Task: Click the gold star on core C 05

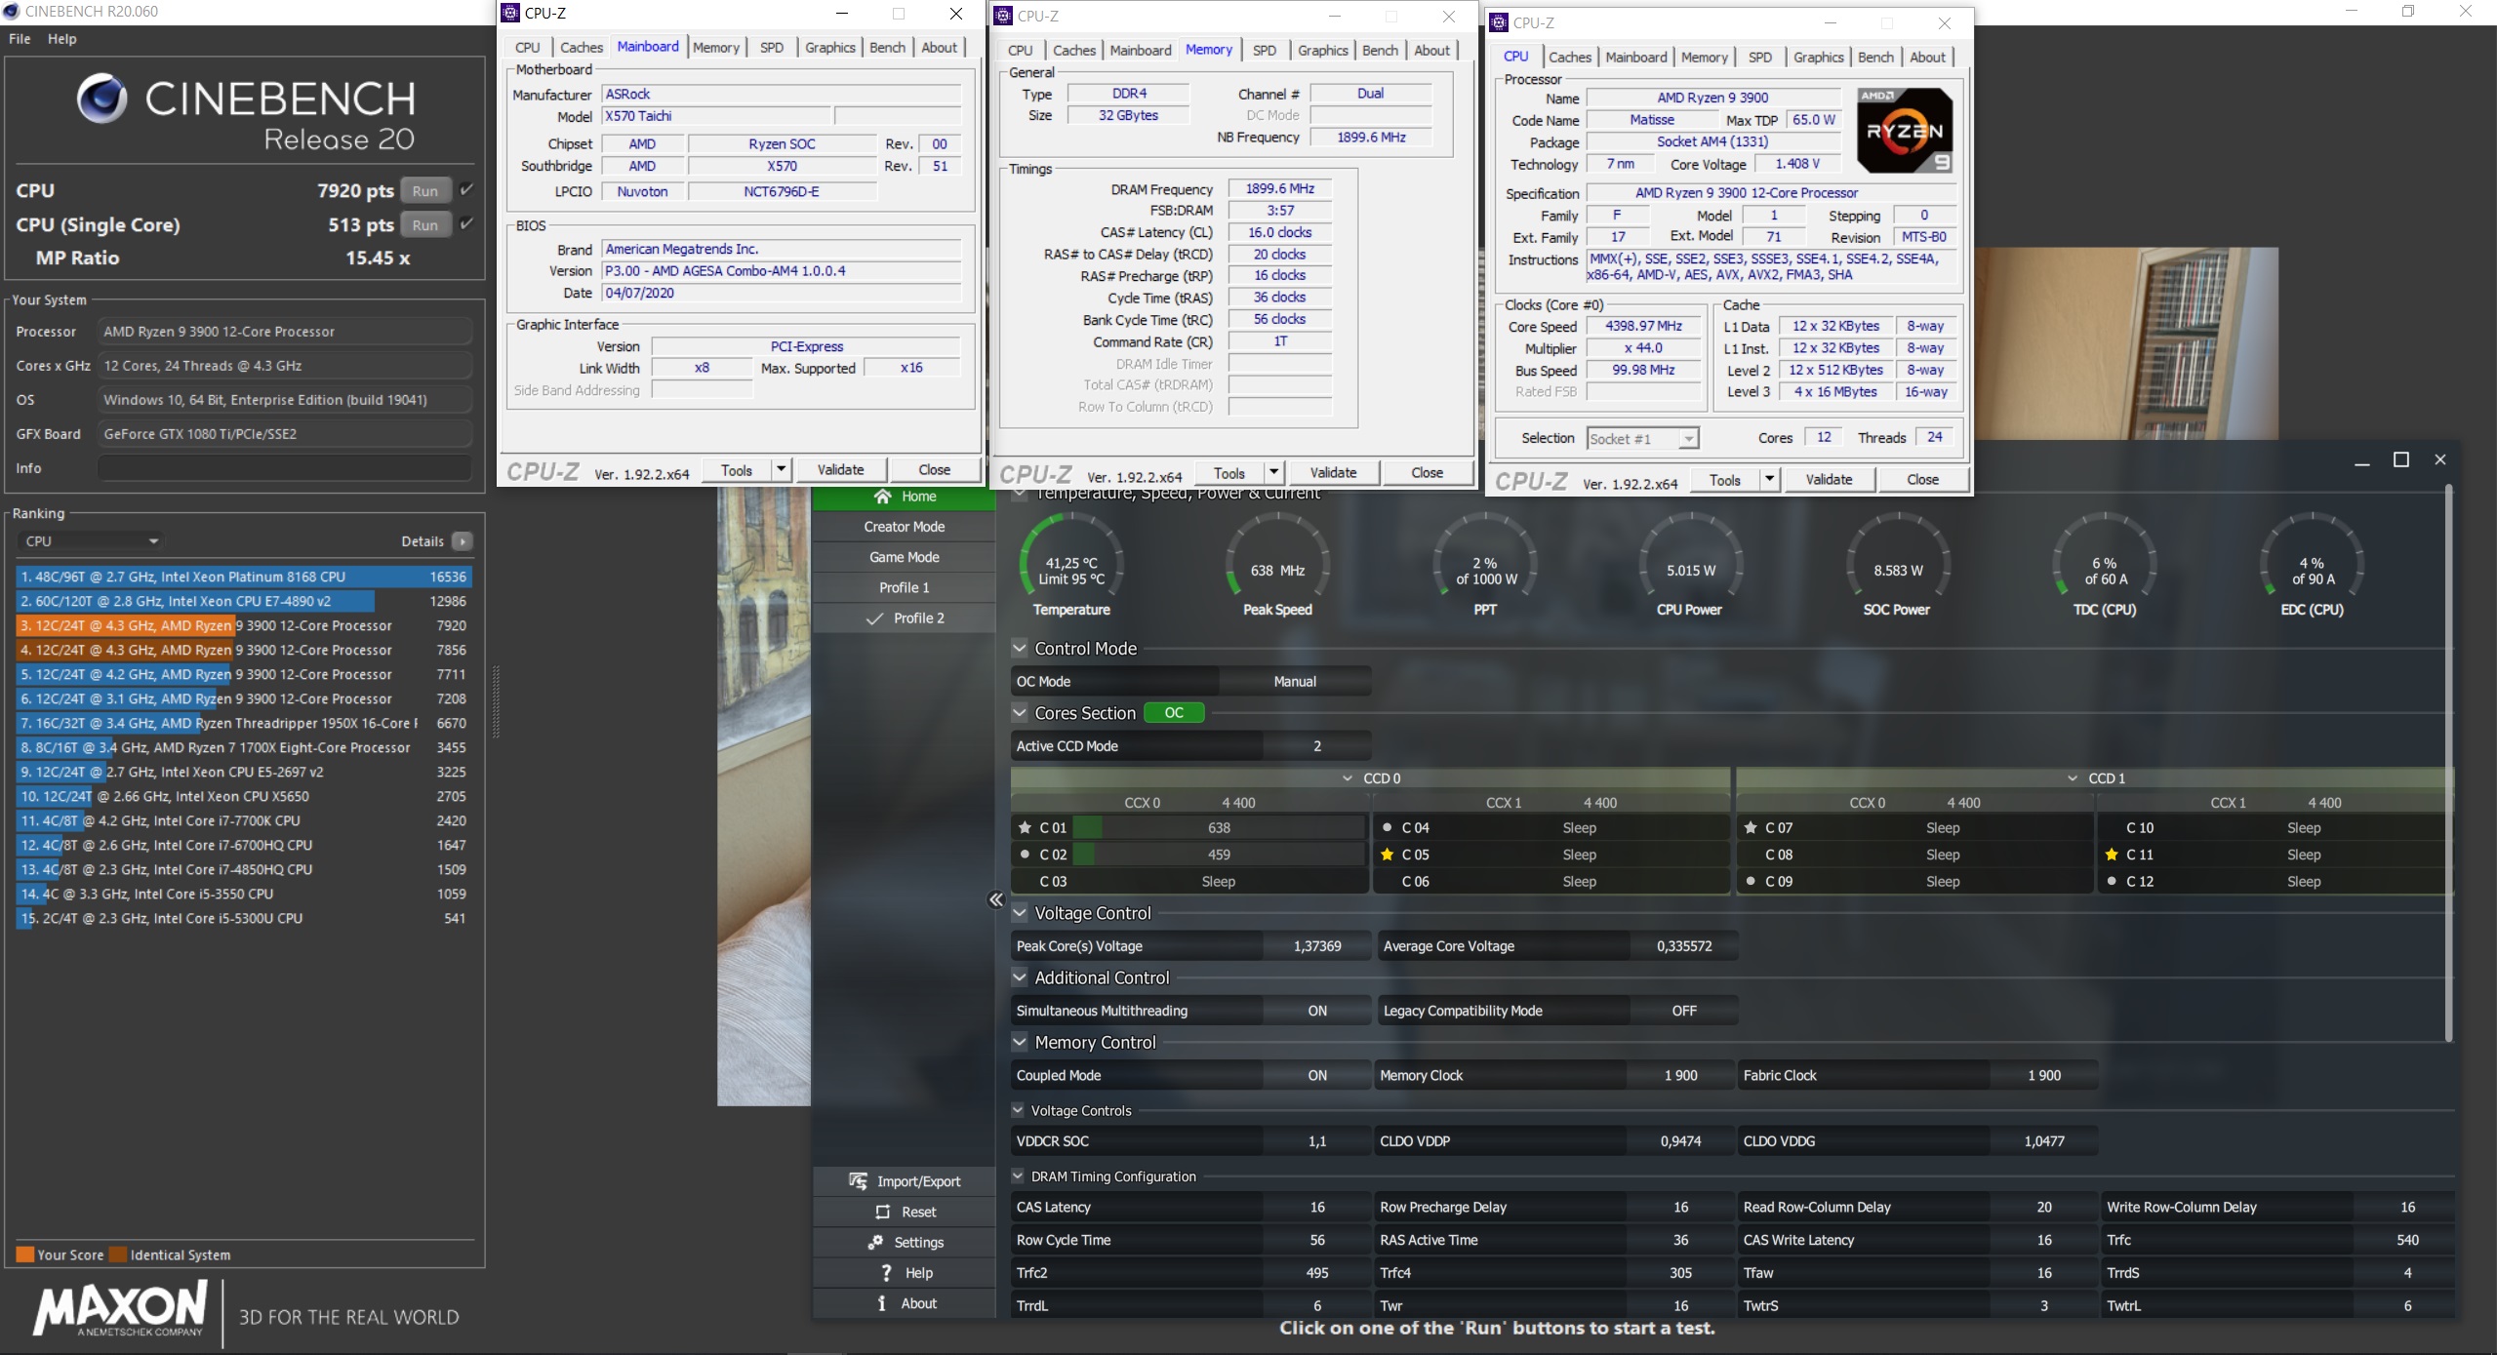Action: [1387, 855]
